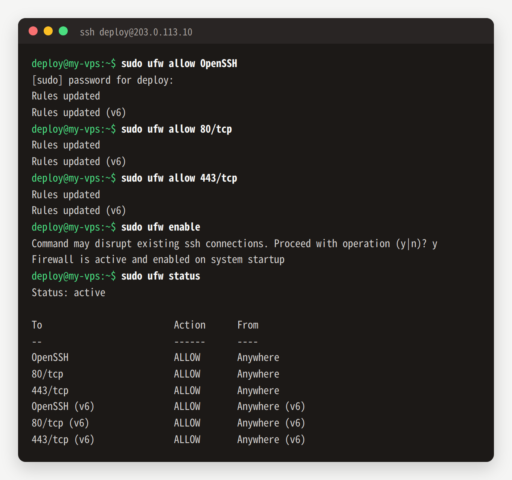Click ALLOW in the 80/tcp (v6) row

[x=187, y=423]
